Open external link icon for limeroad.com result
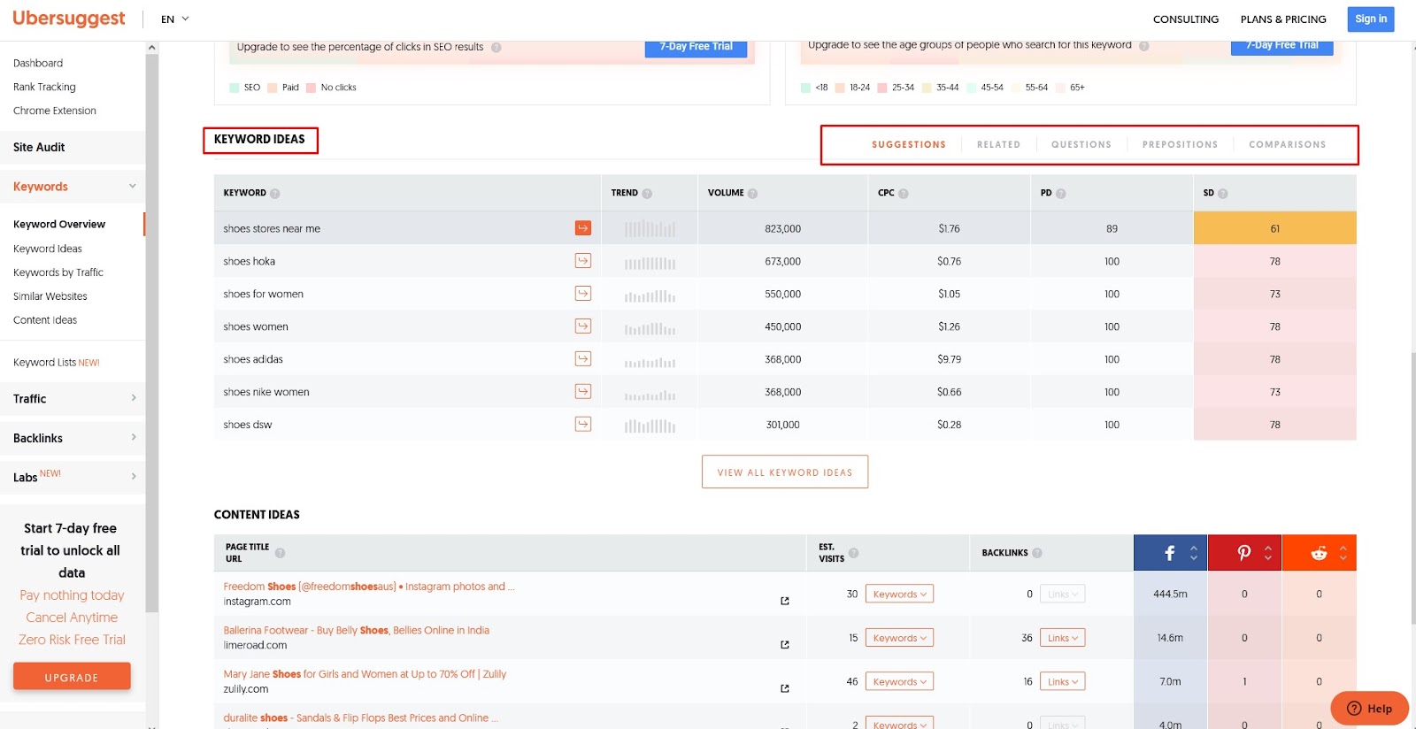The width and height of the screenshot is (1416, 729). pyautogui.click(x=785, y=645)
